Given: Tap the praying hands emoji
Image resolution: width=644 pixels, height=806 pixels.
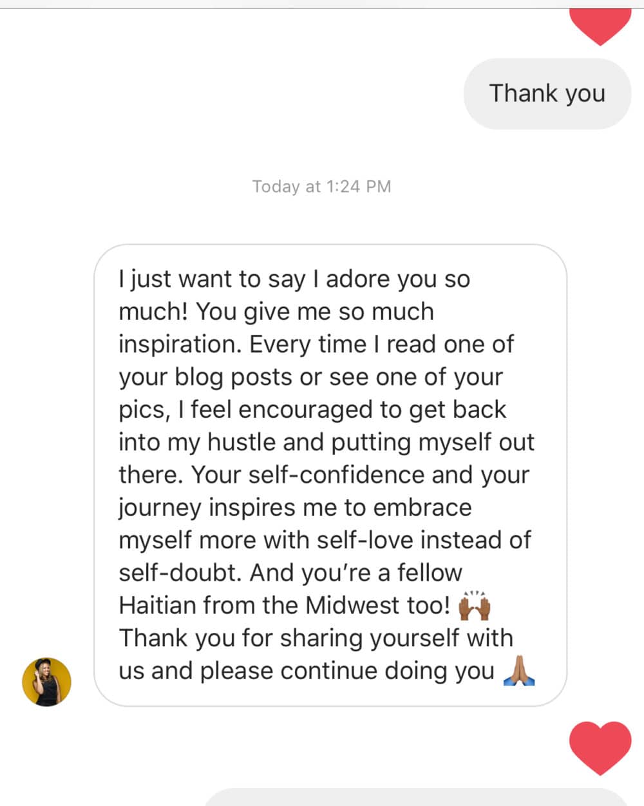Looking at the screenshot, I should point(518,671).
